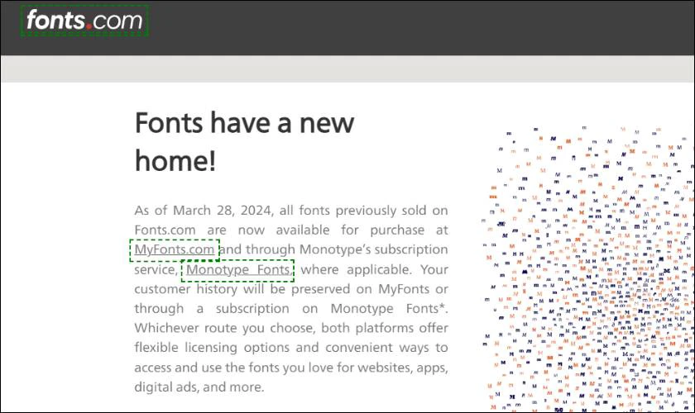Click the 'digital ads, and more.' text

coord(199,387)
